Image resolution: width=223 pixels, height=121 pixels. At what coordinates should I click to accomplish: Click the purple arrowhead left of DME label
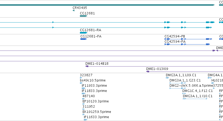click(x=214, y=51)
